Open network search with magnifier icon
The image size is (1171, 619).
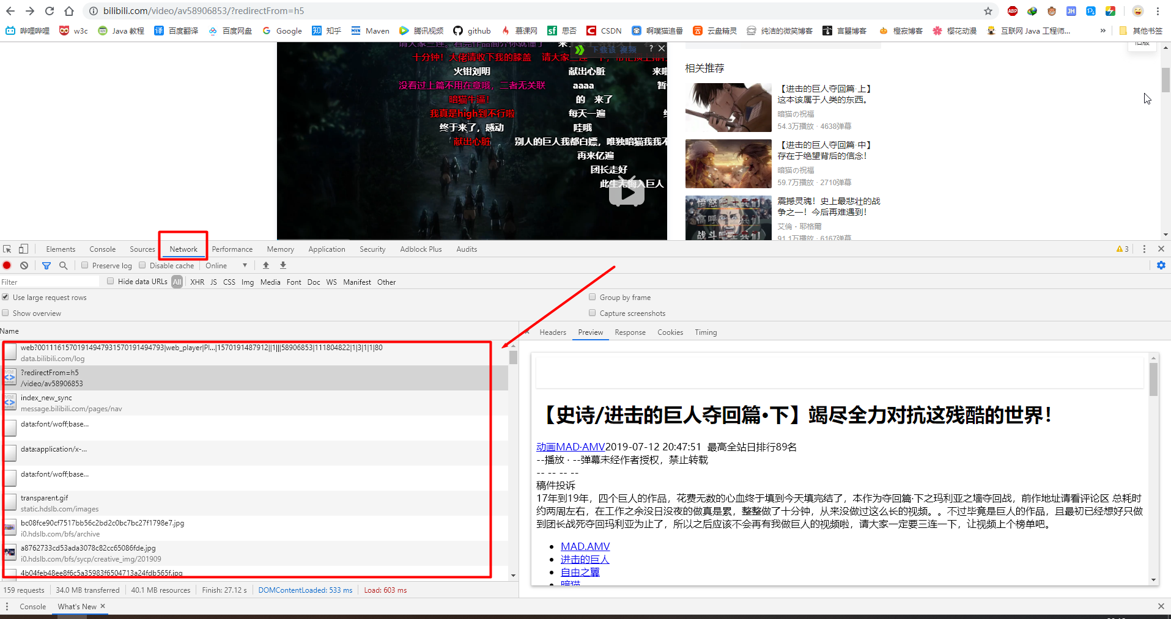click(x=63, y=265)
